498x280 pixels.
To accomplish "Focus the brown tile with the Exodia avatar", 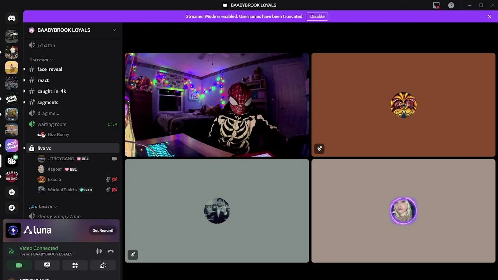I will [403, 105].
